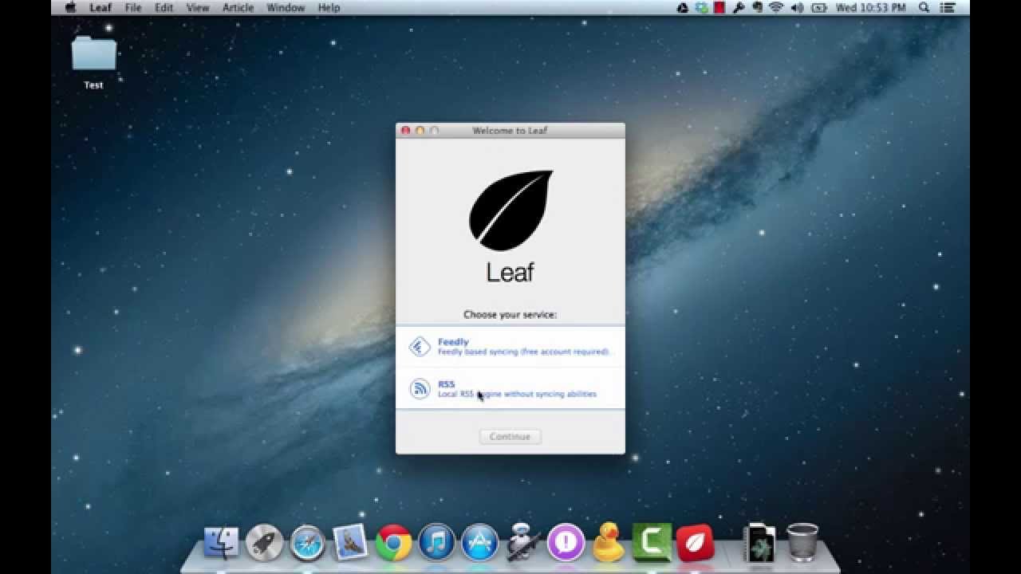Open the documents stack in the dock

(758, 543)
